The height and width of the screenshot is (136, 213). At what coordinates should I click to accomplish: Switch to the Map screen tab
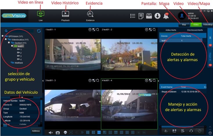(x=184, y=25)
